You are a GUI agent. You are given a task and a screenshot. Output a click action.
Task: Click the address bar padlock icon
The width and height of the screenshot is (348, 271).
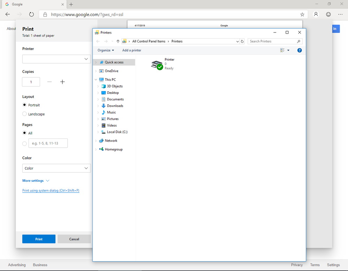[x=45, y=14]
